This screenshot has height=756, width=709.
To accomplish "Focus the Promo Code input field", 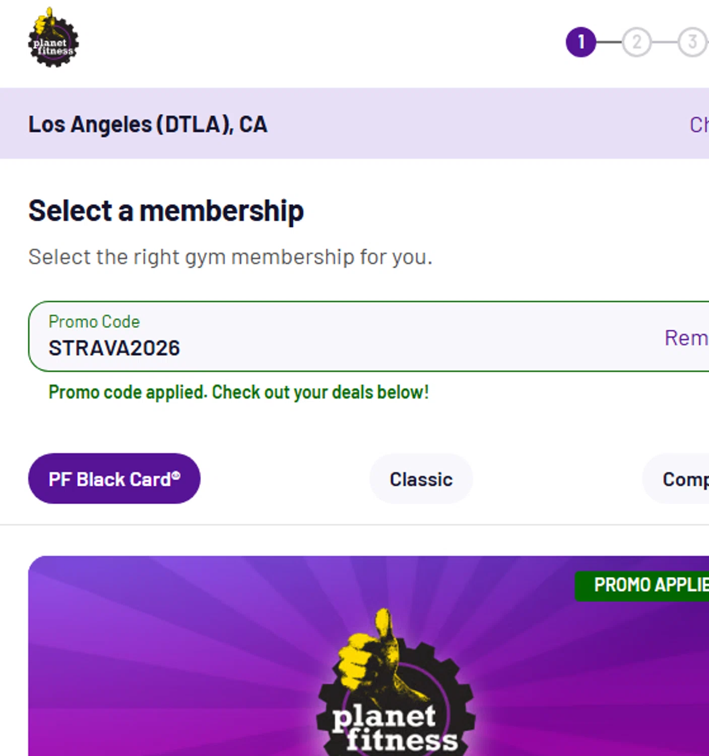I will coord(302,348).
